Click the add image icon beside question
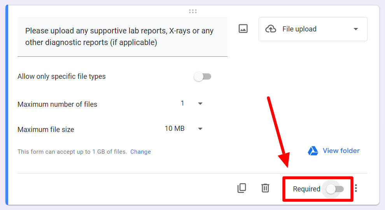The width and height of the screenshot is (385, 210). 243,29
